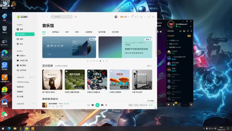Screen dimensions: 232x131
Task: Select 音乐馆 in the sidebar
Action: coord(25,34)
